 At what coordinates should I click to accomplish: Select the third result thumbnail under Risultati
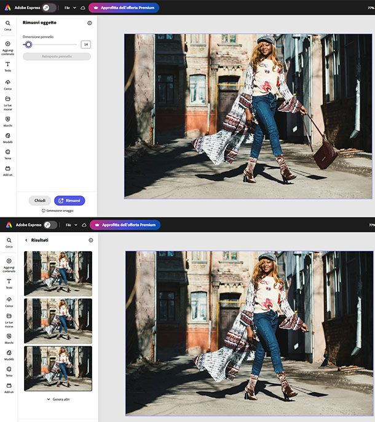click(58, 369)
